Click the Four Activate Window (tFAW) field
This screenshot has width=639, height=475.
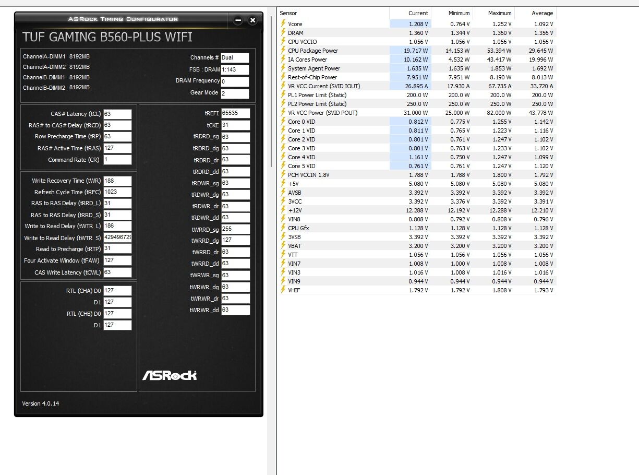(117, 260)
